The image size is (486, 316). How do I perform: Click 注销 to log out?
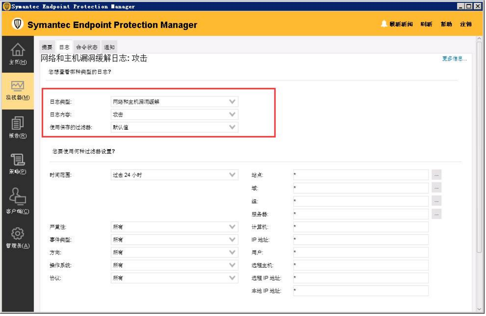pyautogui.click(x=465, y=24)
